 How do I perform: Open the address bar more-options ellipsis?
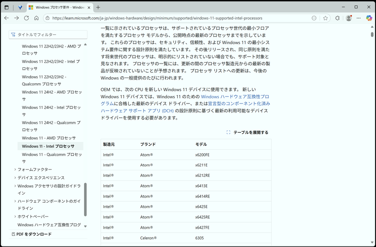[x=314, y=18]
